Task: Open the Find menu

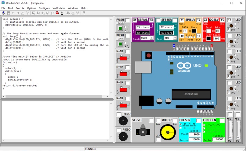Action: pos(10,8)
